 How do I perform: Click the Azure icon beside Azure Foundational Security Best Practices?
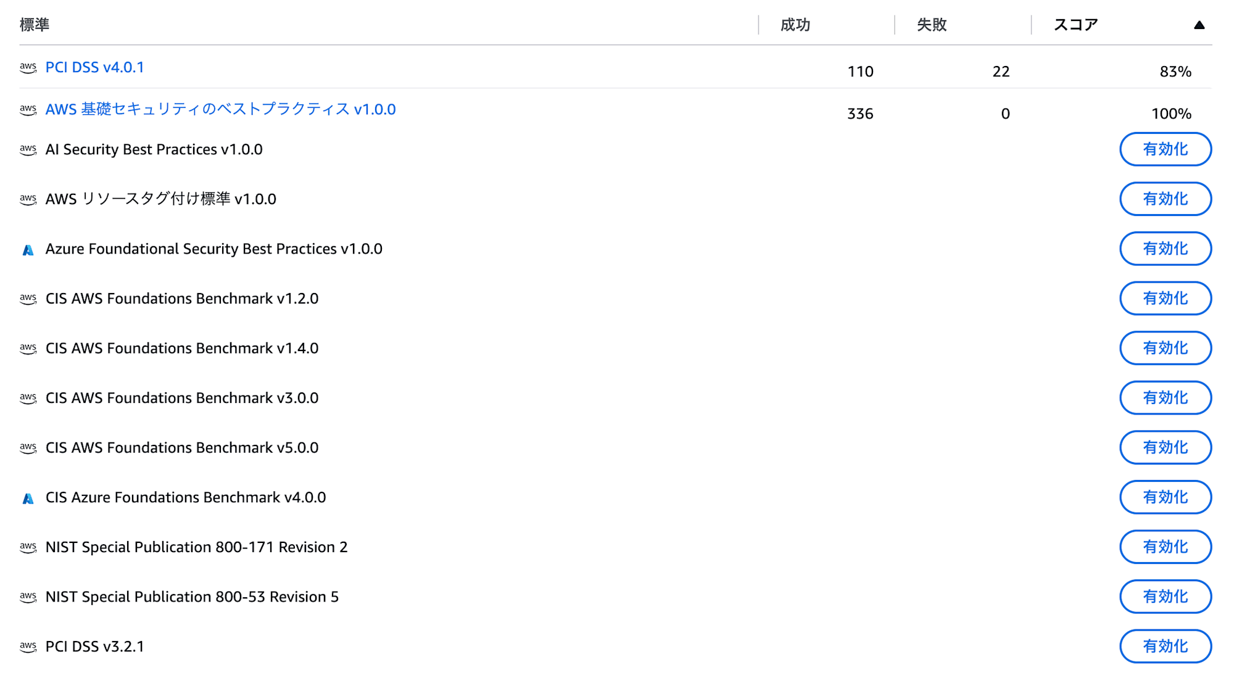[28, 250]
